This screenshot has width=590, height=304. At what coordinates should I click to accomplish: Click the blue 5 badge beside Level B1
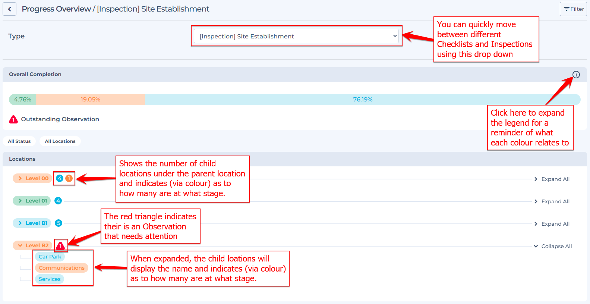pos(59,223)
